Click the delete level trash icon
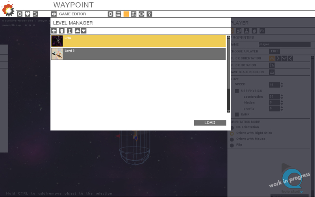Image resolution: width=315 pixels, height=197 pixels. tap(62, 31)
